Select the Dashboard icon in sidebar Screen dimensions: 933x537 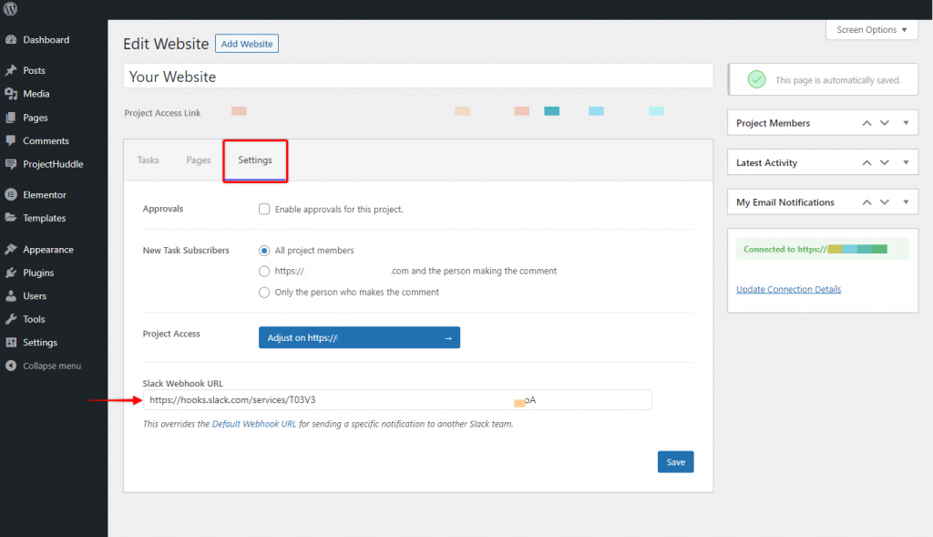pyautogui.click(x=13, y=39)
